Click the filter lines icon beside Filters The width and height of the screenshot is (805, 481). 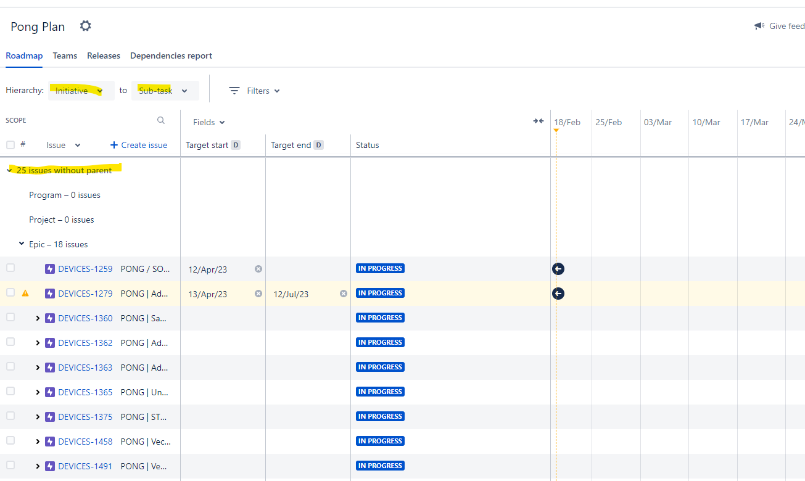tap(234, 91)
